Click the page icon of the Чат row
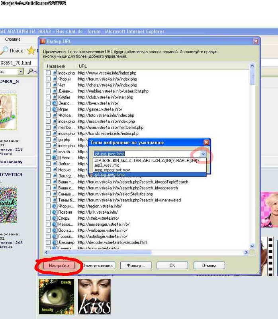This screenshot has height=319, width=278. pos(55,85)
